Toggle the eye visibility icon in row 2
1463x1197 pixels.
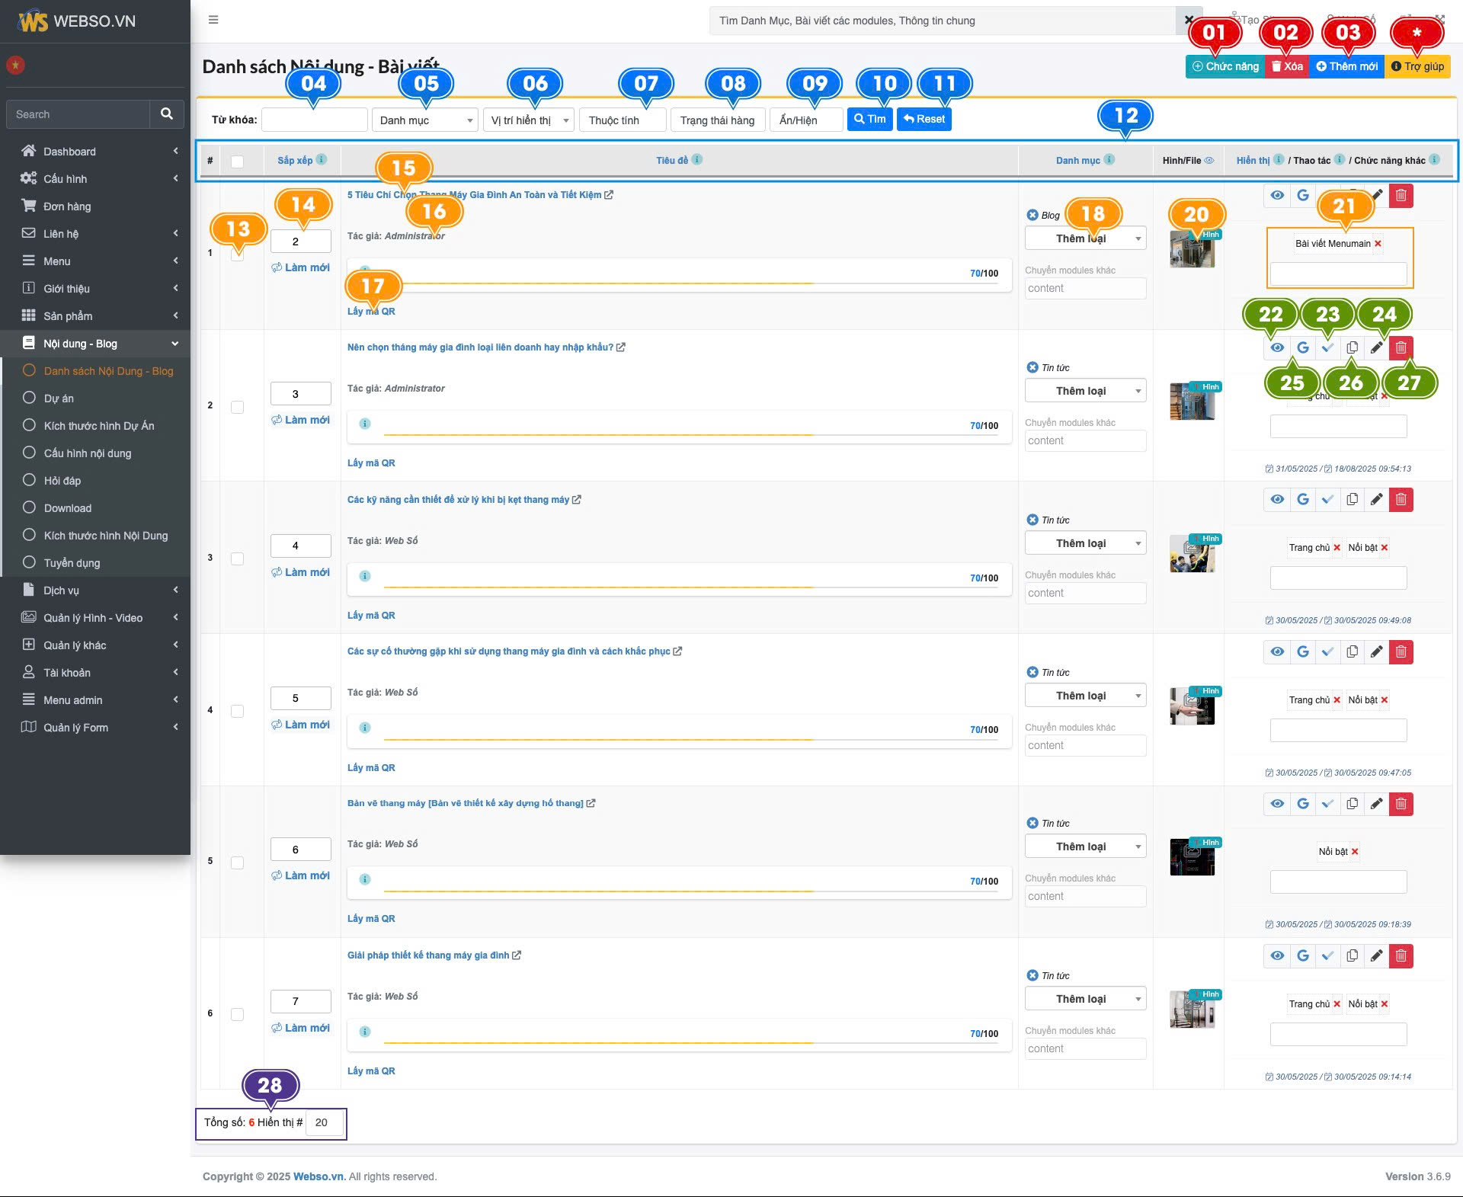1277,347
